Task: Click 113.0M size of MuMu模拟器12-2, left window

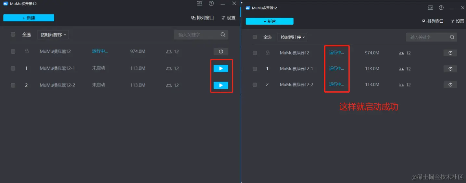Action: (x=138, y=85)
